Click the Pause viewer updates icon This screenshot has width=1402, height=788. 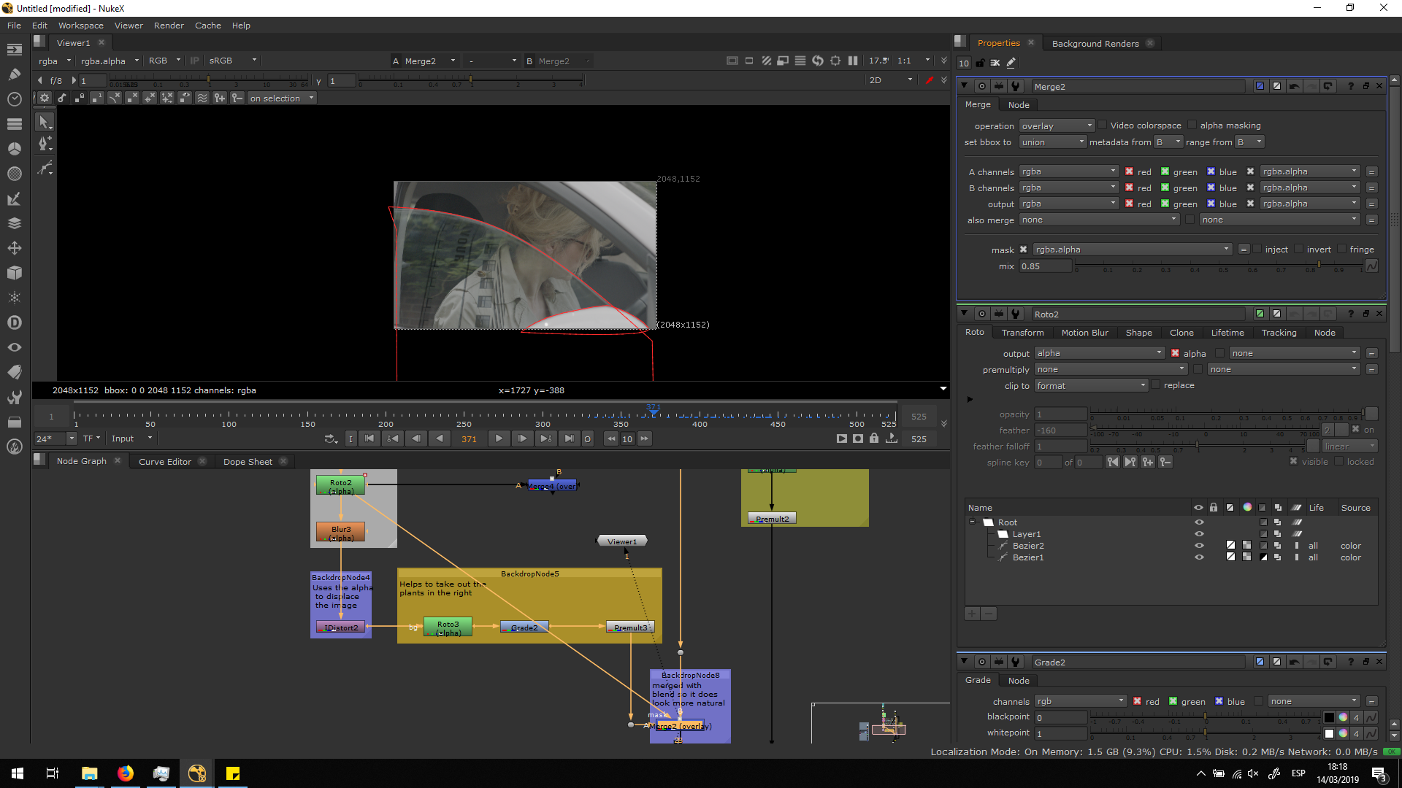coord(852,61)
